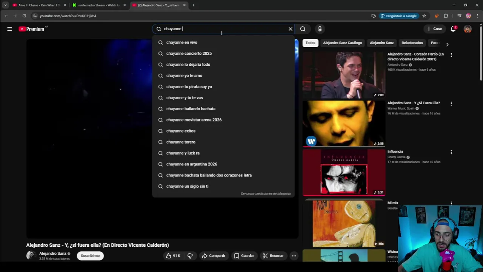This screenshot has height=272, width=483.
Task: Select the Relacionados filter chip
Action: pos(412,43)
